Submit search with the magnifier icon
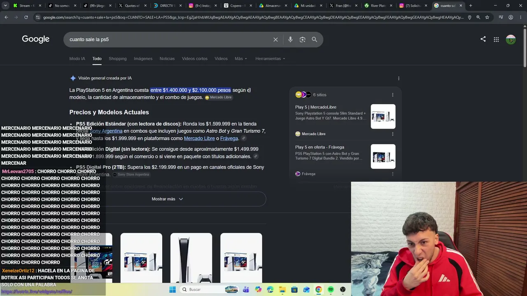This screenshot has height=296, width=527. click(315, 39)
